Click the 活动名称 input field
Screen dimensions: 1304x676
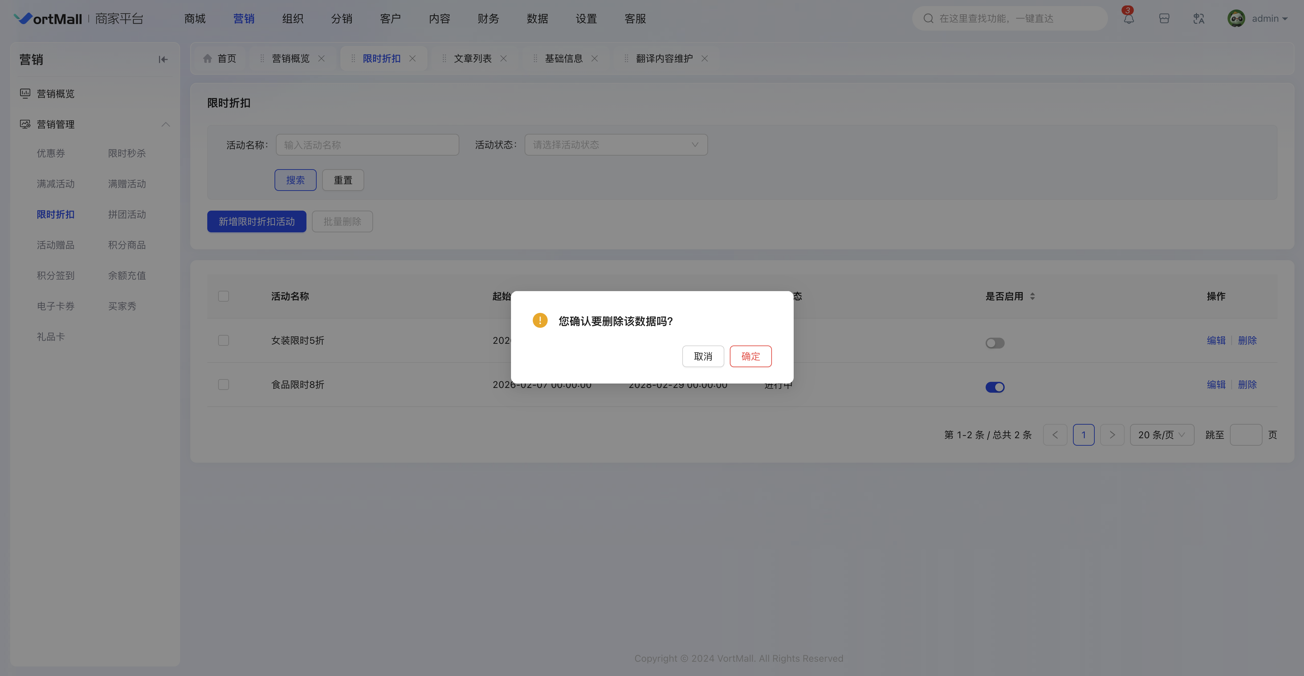point(367,145)
